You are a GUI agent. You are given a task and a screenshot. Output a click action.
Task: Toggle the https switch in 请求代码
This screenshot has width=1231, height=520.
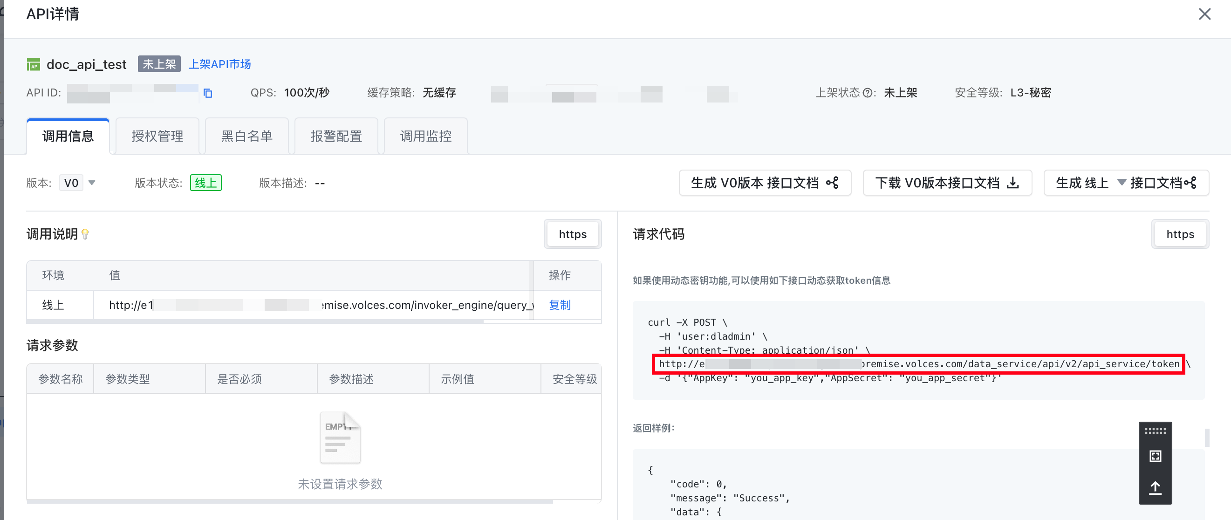tap(1179, 234)
